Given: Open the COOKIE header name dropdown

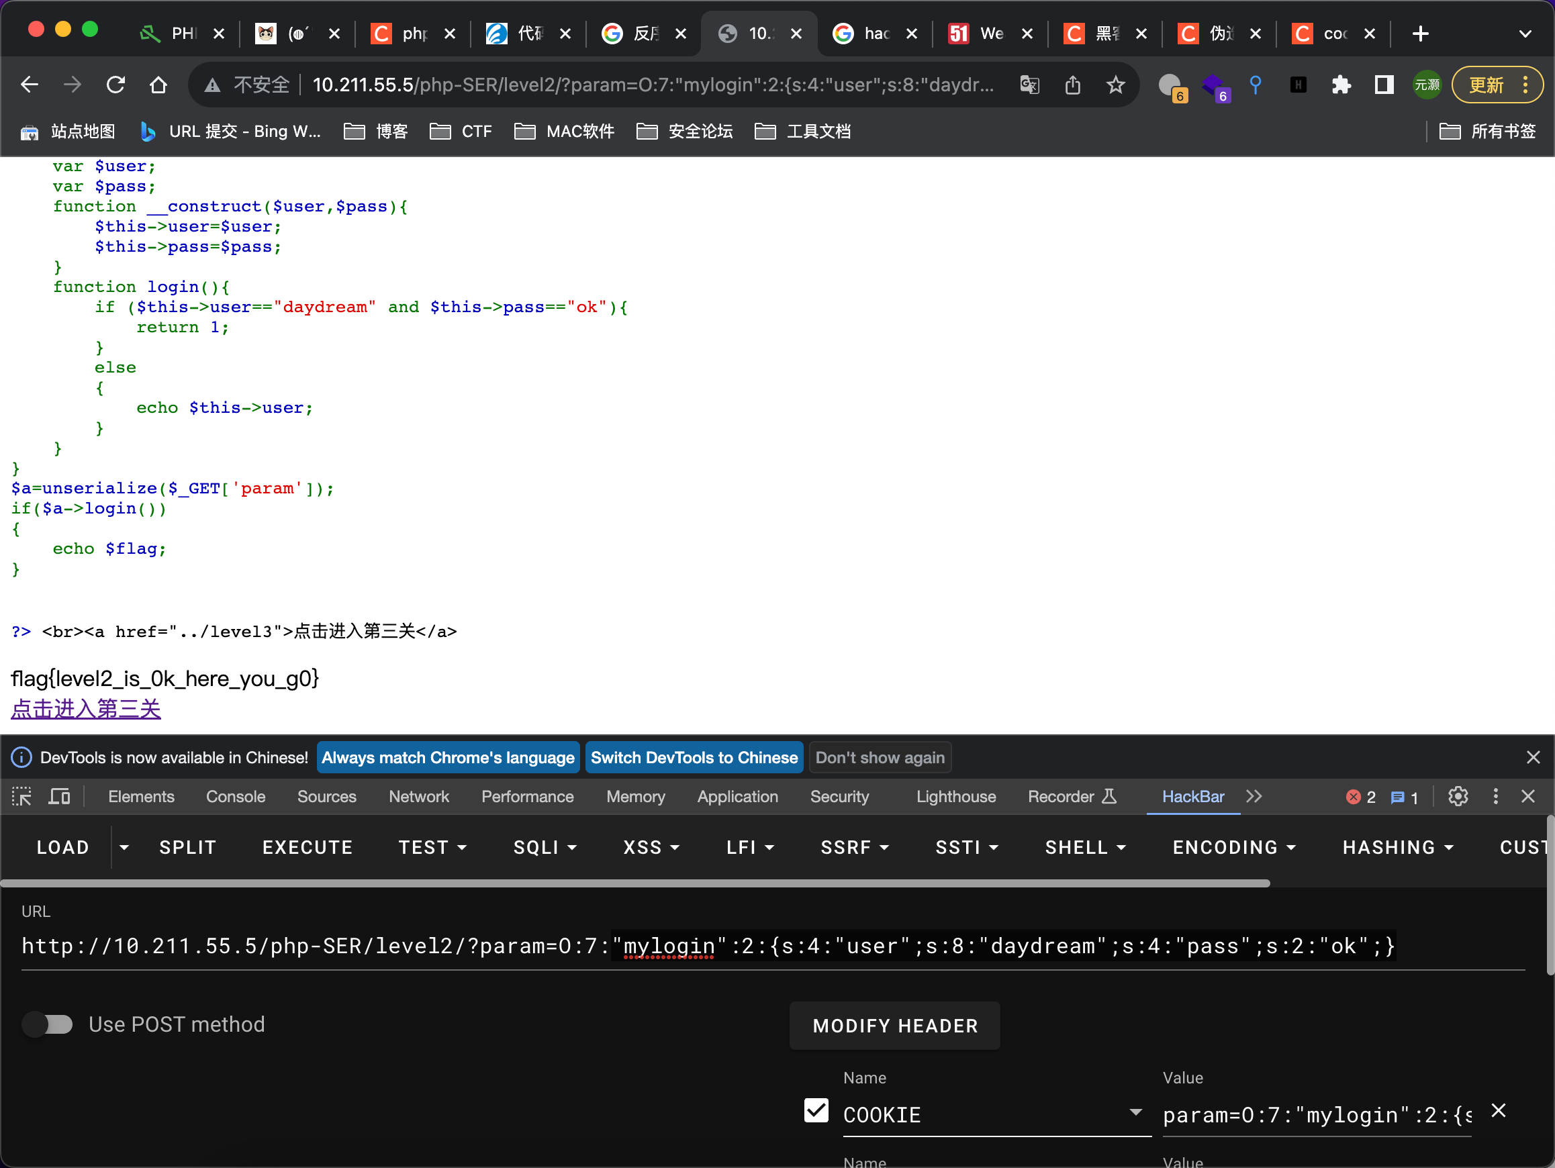Looking at the screenshot, I should click(1135, 1113).
